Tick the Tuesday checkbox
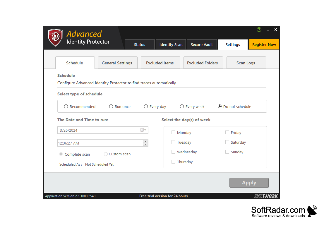 coord(173,142)
